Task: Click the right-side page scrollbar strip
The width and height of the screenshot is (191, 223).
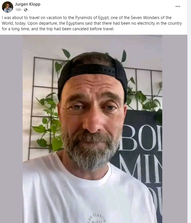Action: [x=189, y=112]
